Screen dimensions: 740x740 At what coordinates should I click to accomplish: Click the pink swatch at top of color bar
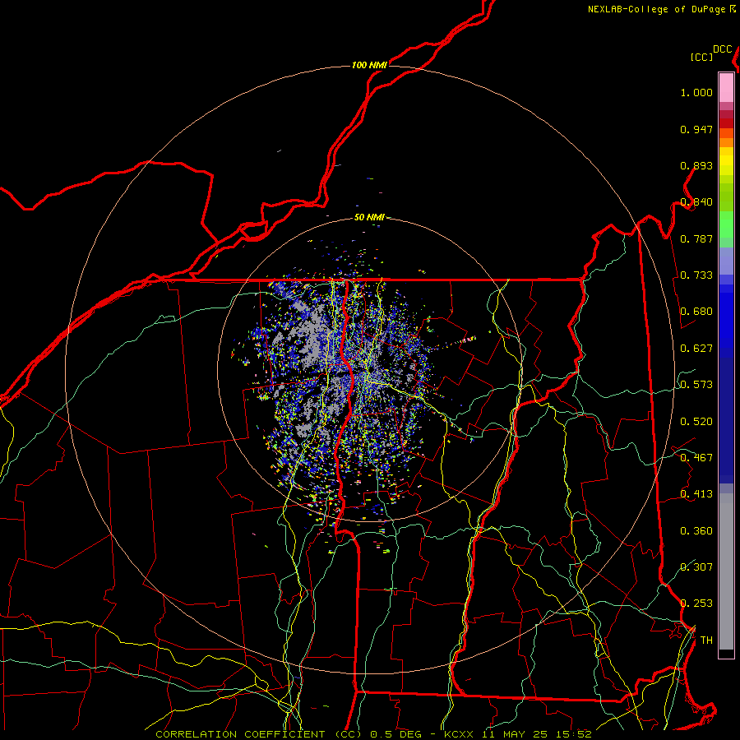726,87
